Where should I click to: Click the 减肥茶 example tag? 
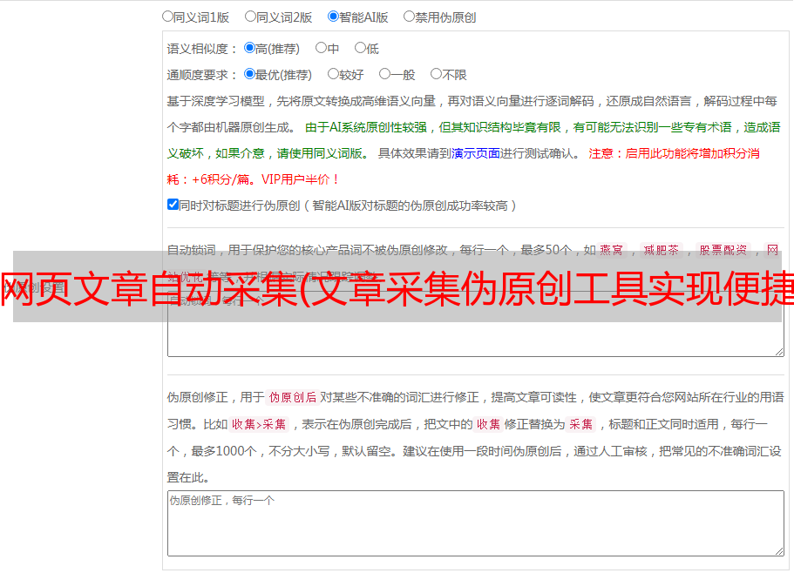tap(662, 250)
